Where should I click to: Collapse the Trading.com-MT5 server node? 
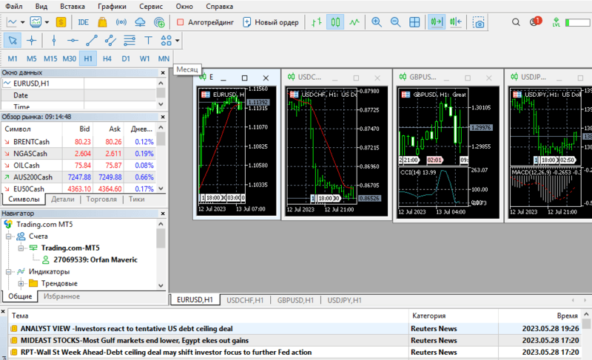coord(21,248)
